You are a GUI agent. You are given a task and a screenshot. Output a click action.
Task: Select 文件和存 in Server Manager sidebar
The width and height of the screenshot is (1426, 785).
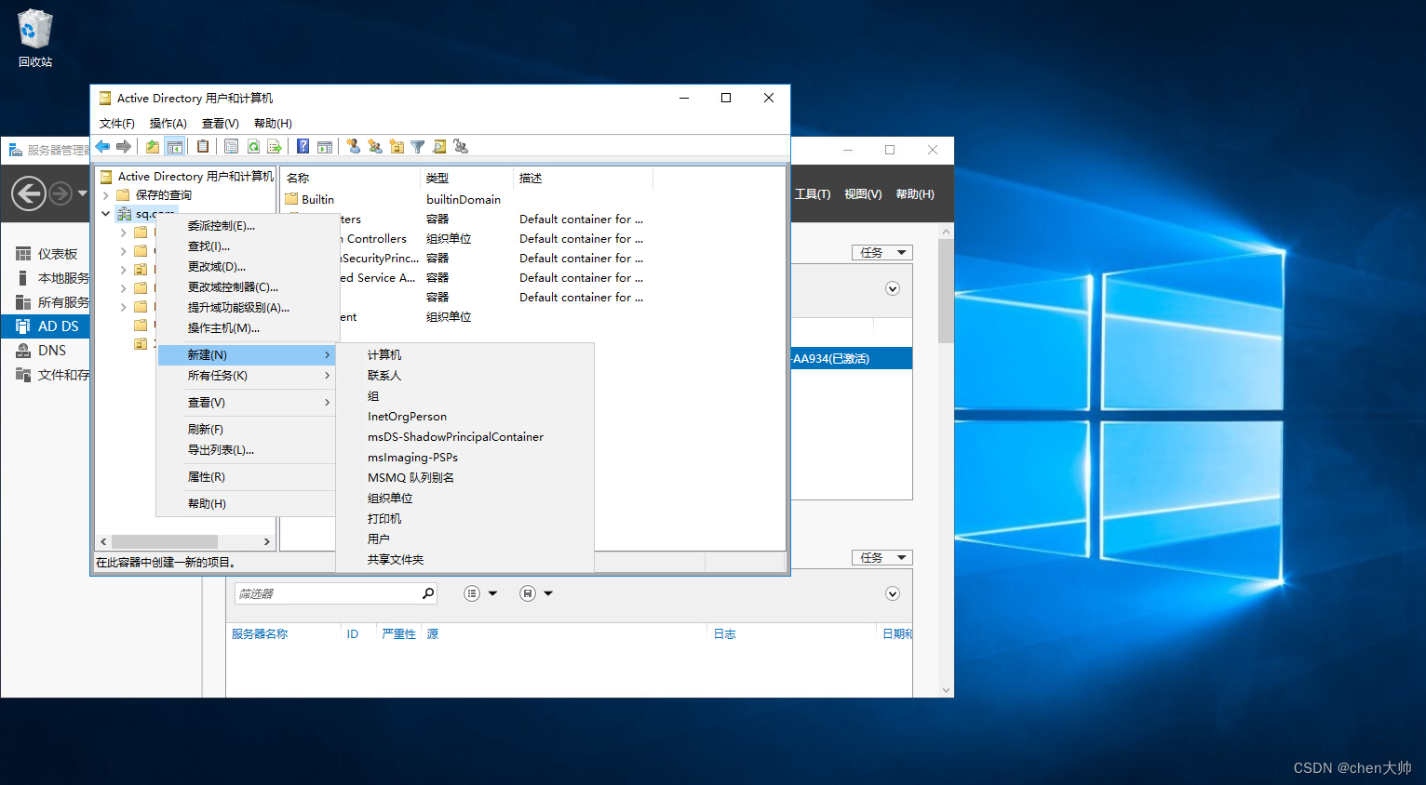pos(47,375)
